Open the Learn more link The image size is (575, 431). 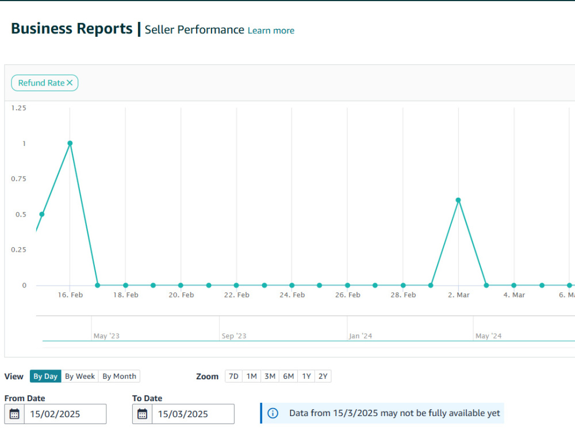271,30
